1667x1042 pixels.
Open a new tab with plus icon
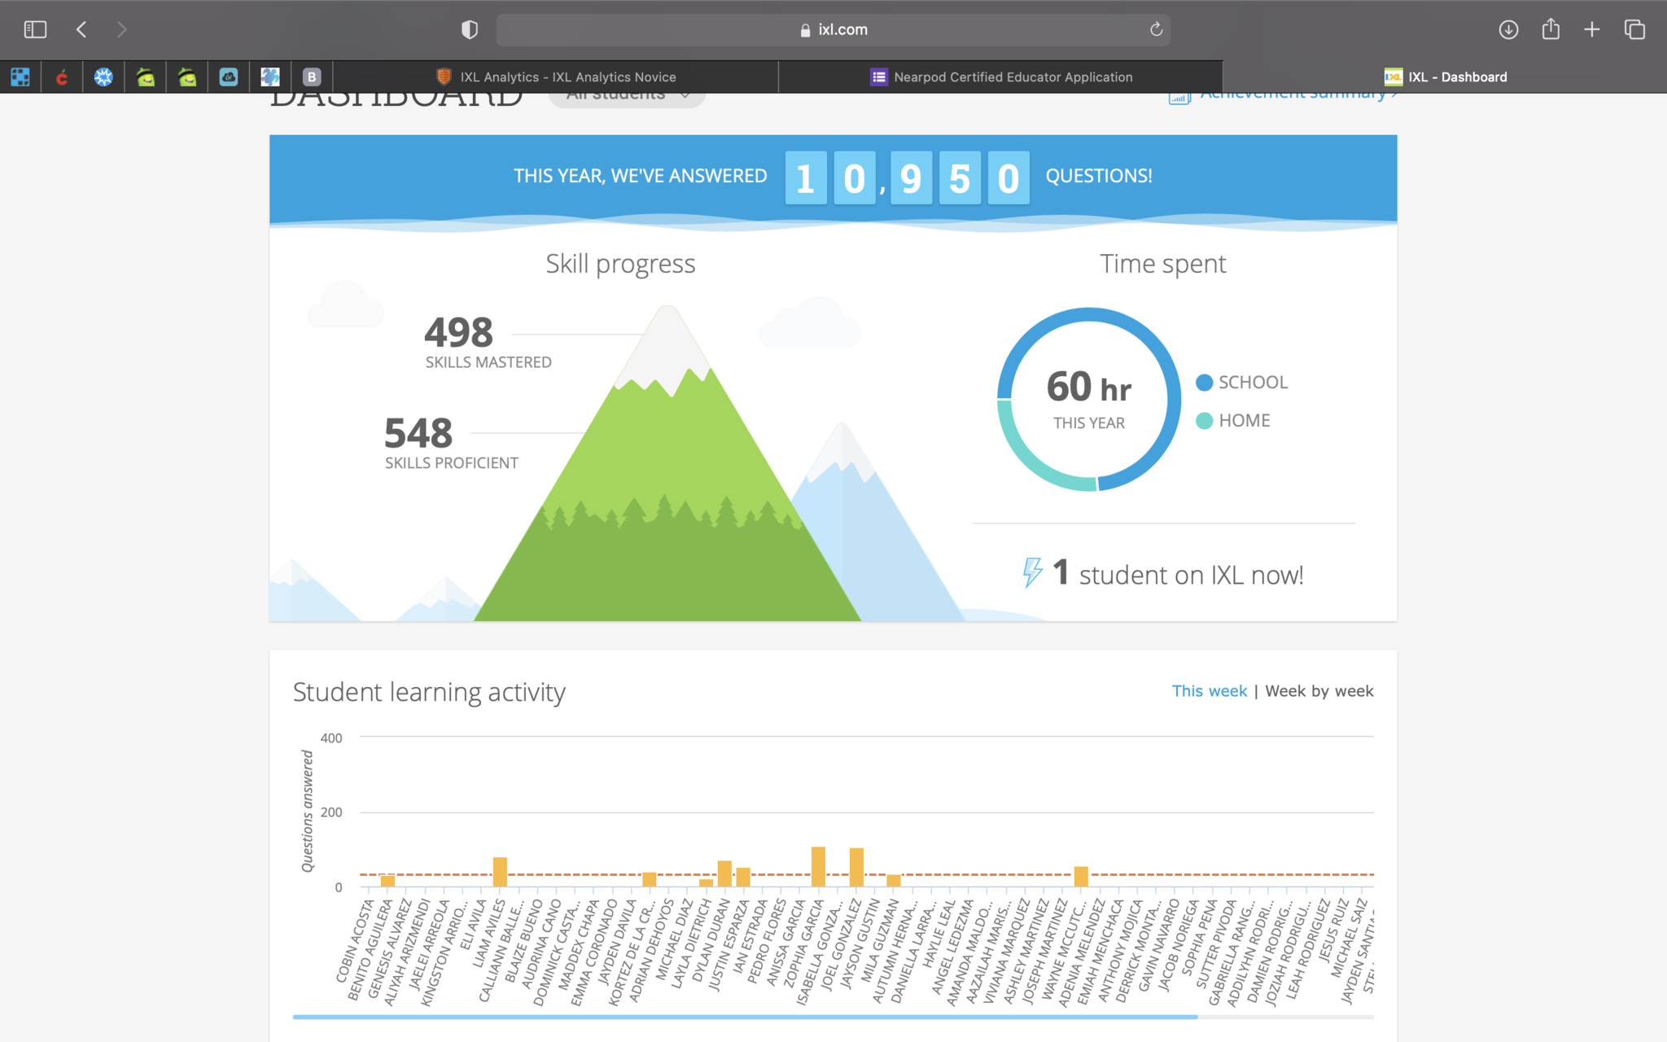[1592, 30]
